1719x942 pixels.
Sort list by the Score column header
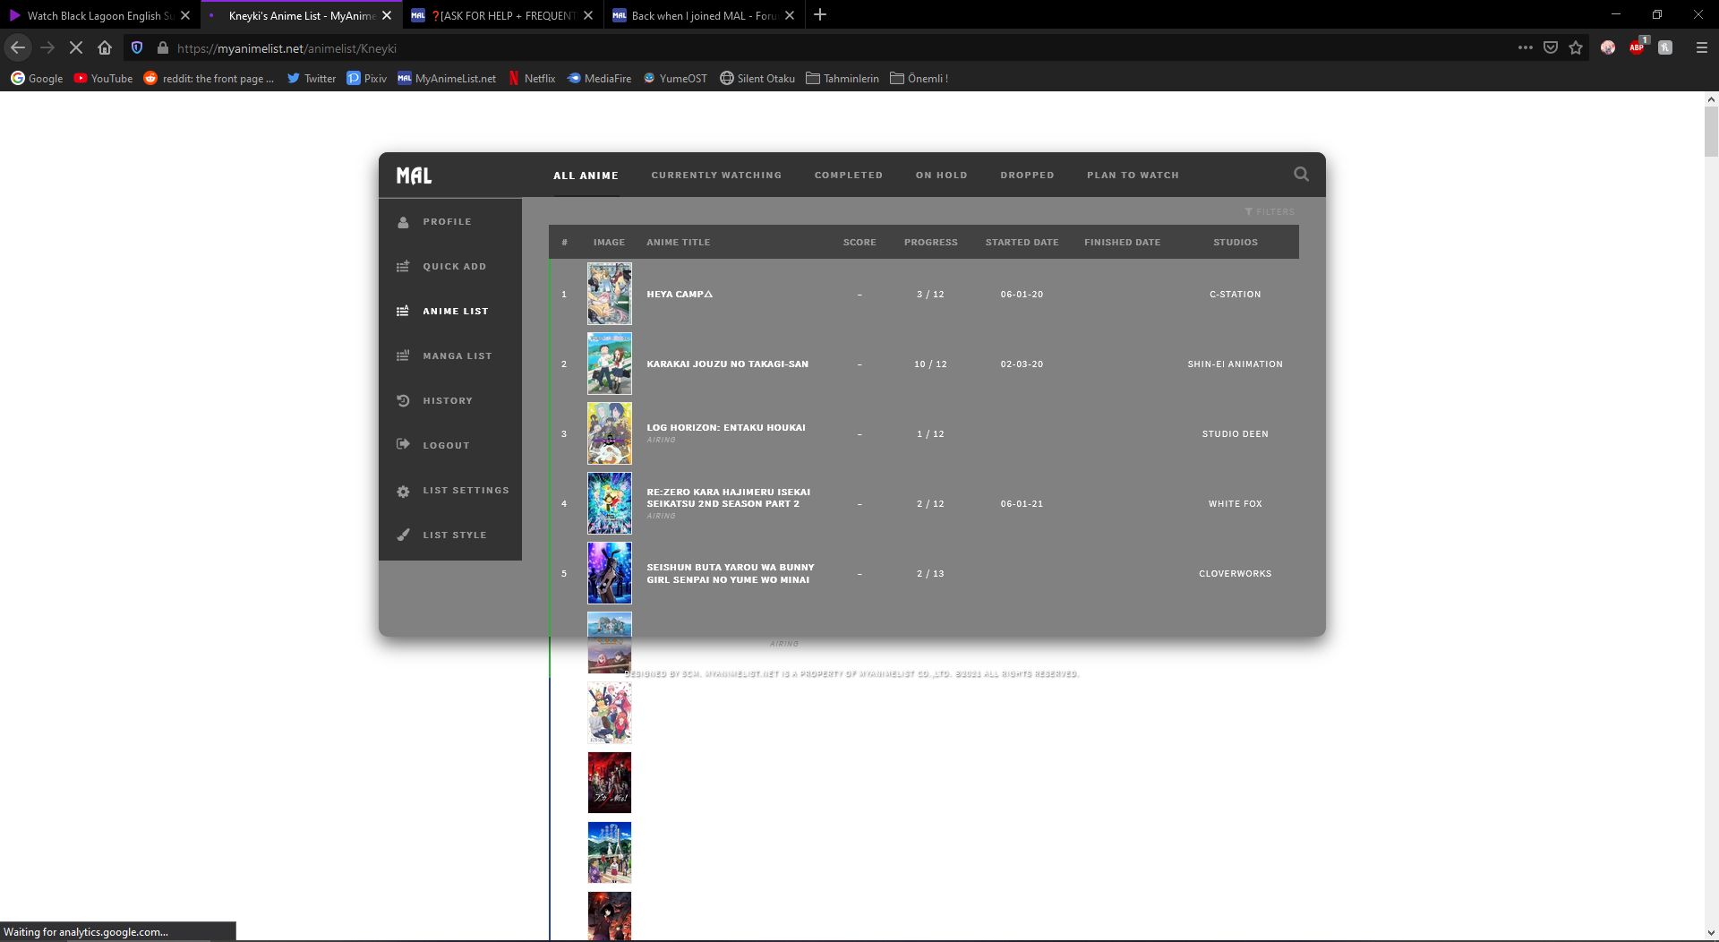click(x=859, y=243)
